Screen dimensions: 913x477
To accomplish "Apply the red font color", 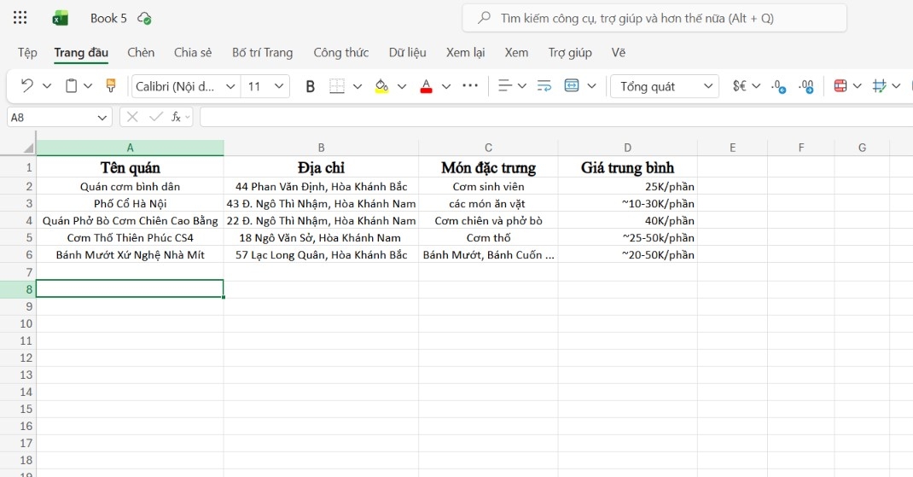I will (x=427, y=86).
